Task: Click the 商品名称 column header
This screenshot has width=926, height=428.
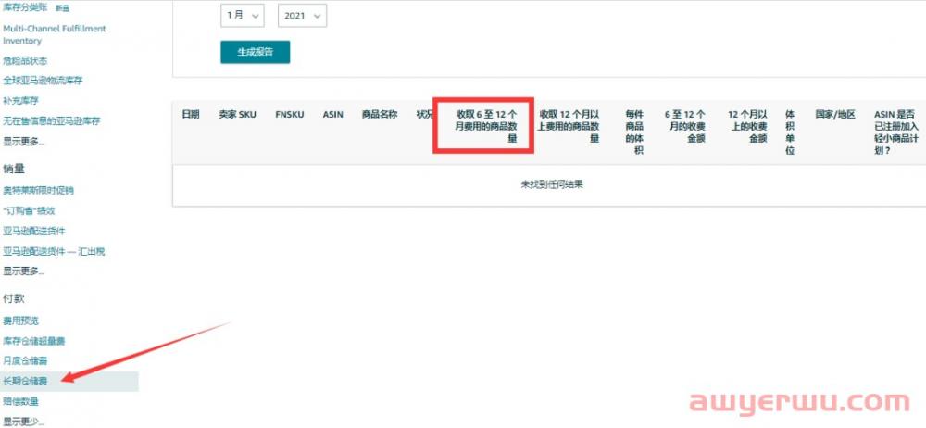Action: pyautogui.click(x=379, y=115)
